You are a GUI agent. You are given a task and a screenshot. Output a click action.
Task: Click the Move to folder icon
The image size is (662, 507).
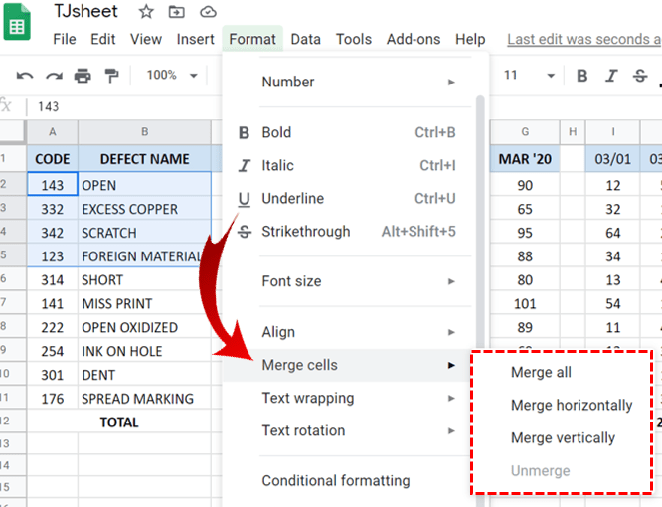[x=176, y=12]
